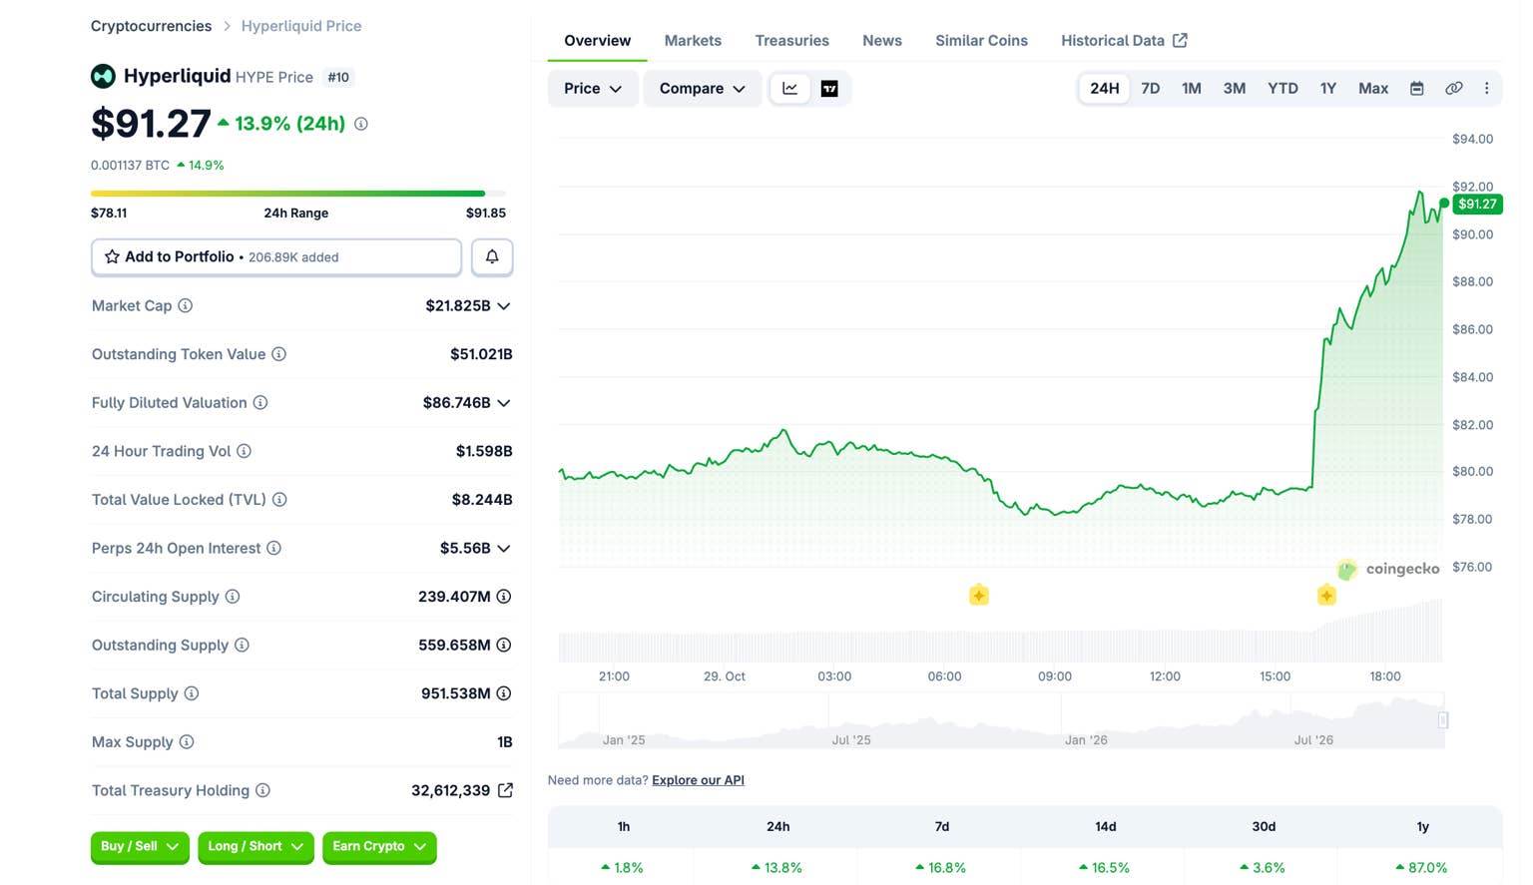Open the Earn Crypto dropdown
The width and height of the screenshot is (1533, 885).
pyautogui.click(x=379, y=847)
